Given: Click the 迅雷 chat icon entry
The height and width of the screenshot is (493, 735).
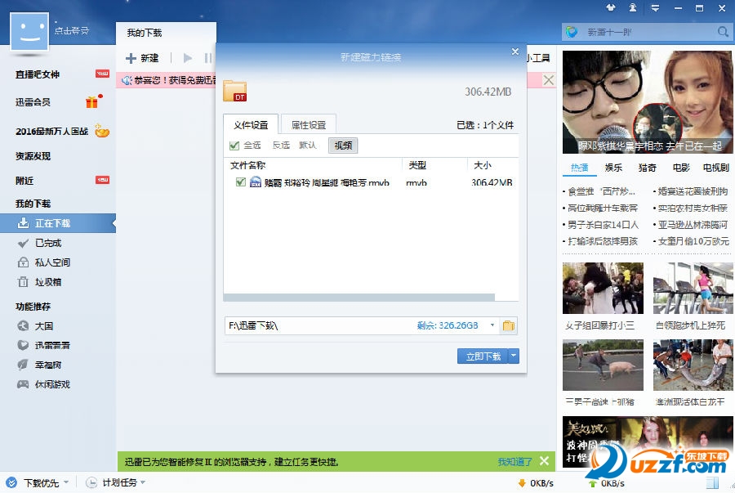Looking at the screenshot, I should click(43, 345).
